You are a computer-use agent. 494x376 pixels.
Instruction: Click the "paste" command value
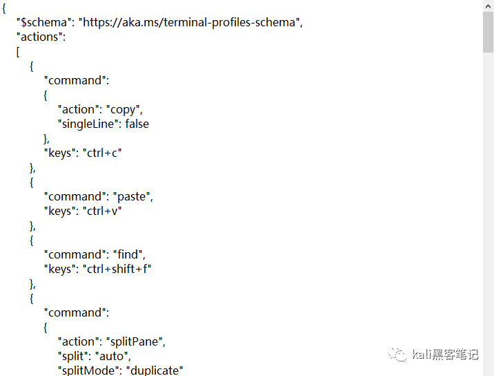[x=131, y=197]
